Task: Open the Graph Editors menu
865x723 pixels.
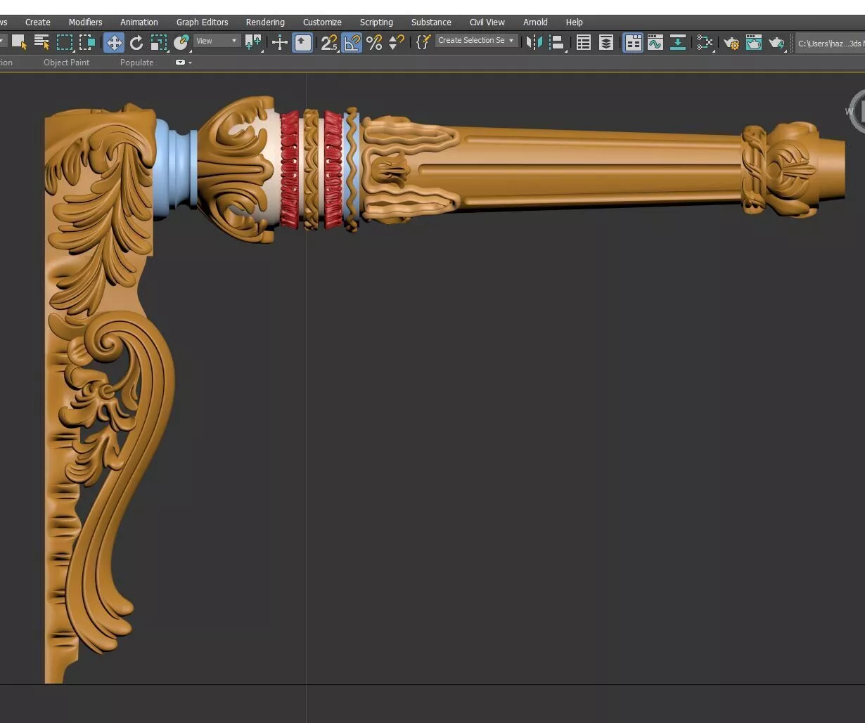Action: click(203, 22)
